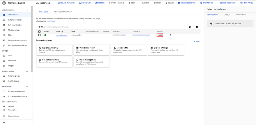Viewport: 256px width, 125px height.
Task: Open the SSH connection options dropdown arrow
Action: pyautogui.click(x=164, y=35)
